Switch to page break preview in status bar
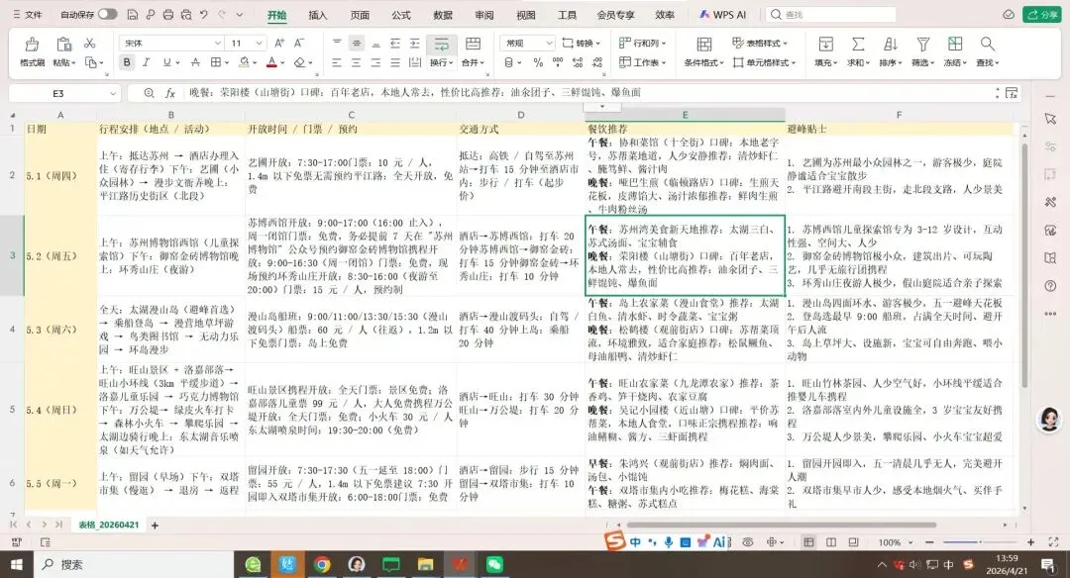This screenshot has width=1070, height=578. [x=853, y=542]
